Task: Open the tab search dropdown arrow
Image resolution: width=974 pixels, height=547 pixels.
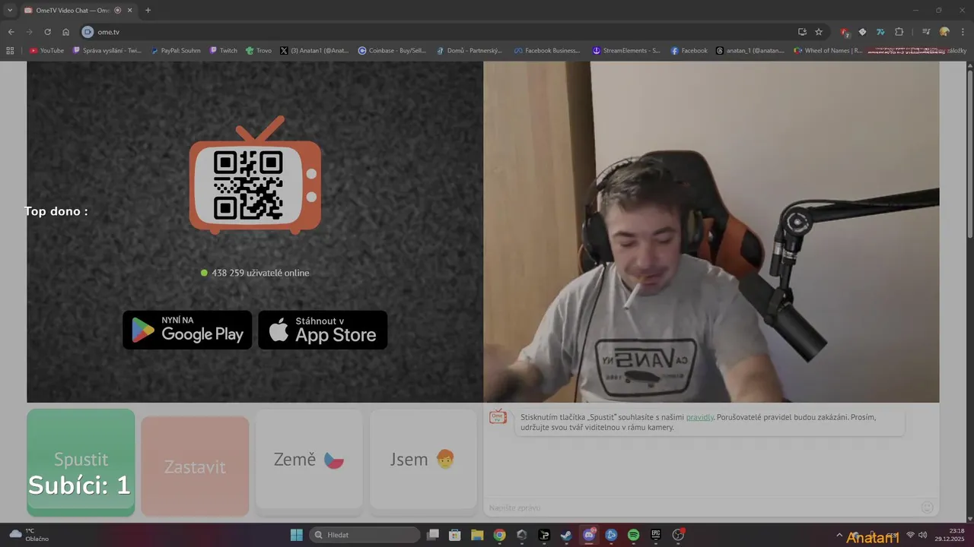Action: 10,10
